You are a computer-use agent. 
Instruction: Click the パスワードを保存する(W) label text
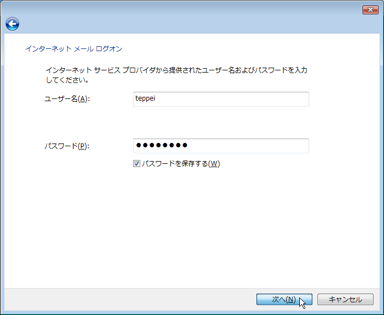[x=181, y=163]
